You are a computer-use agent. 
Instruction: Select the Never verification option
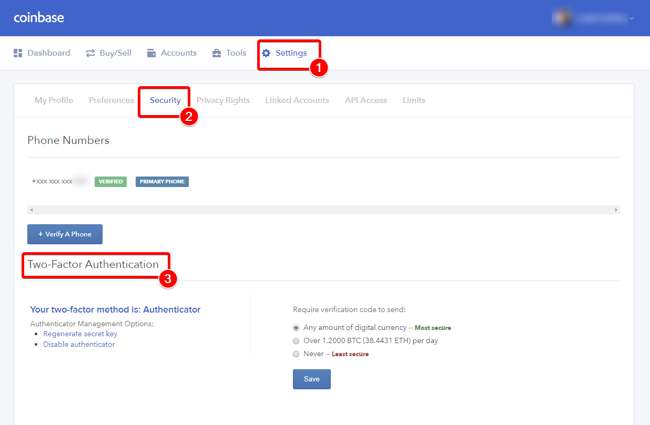[x=296, y=354]
